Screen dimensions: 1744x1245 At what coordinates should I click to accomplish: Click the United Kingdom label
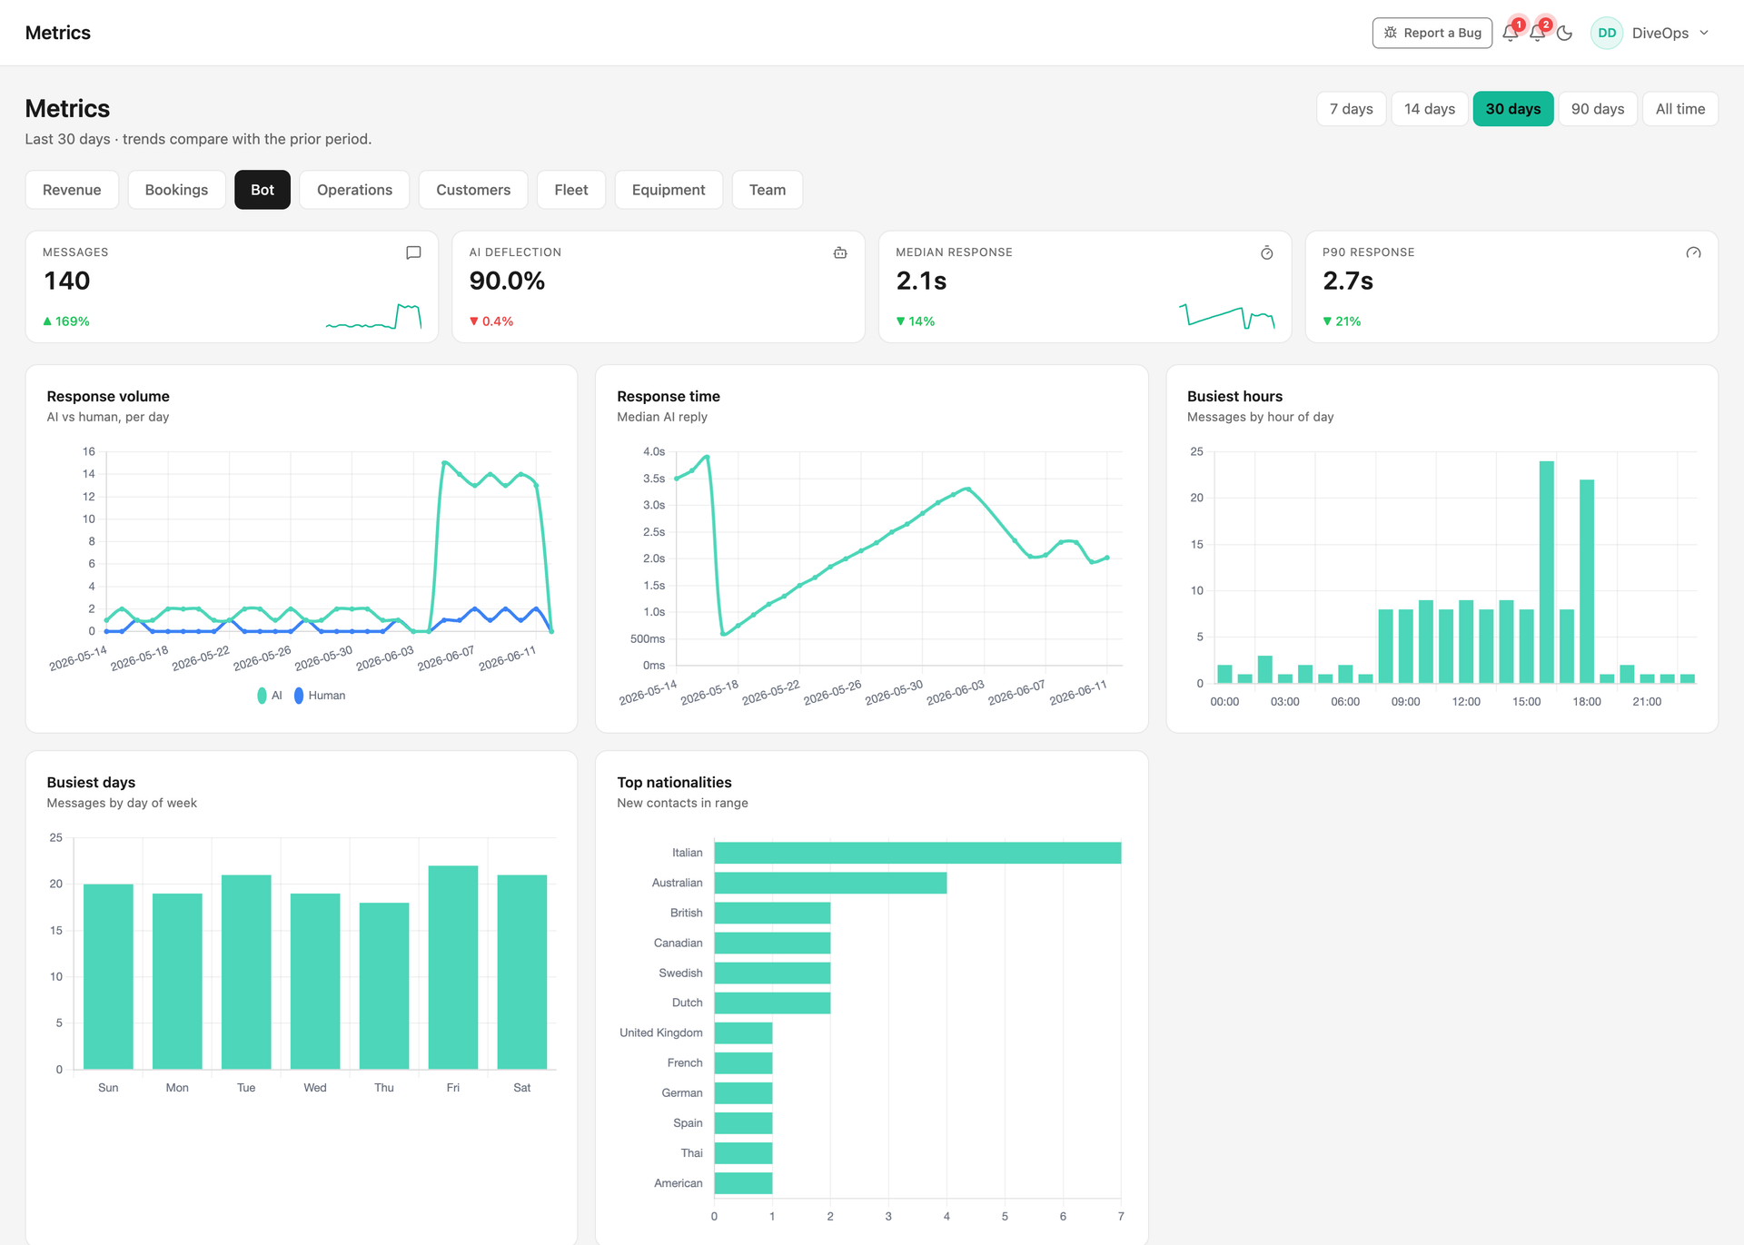(x=661, y=1033)
